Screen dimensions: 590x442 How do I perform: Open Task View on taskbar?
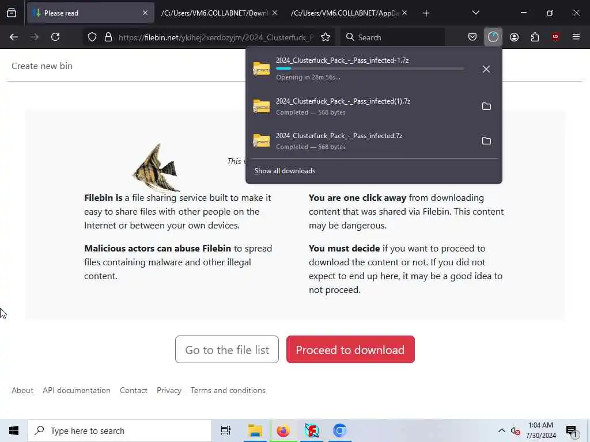click(226, 430)
